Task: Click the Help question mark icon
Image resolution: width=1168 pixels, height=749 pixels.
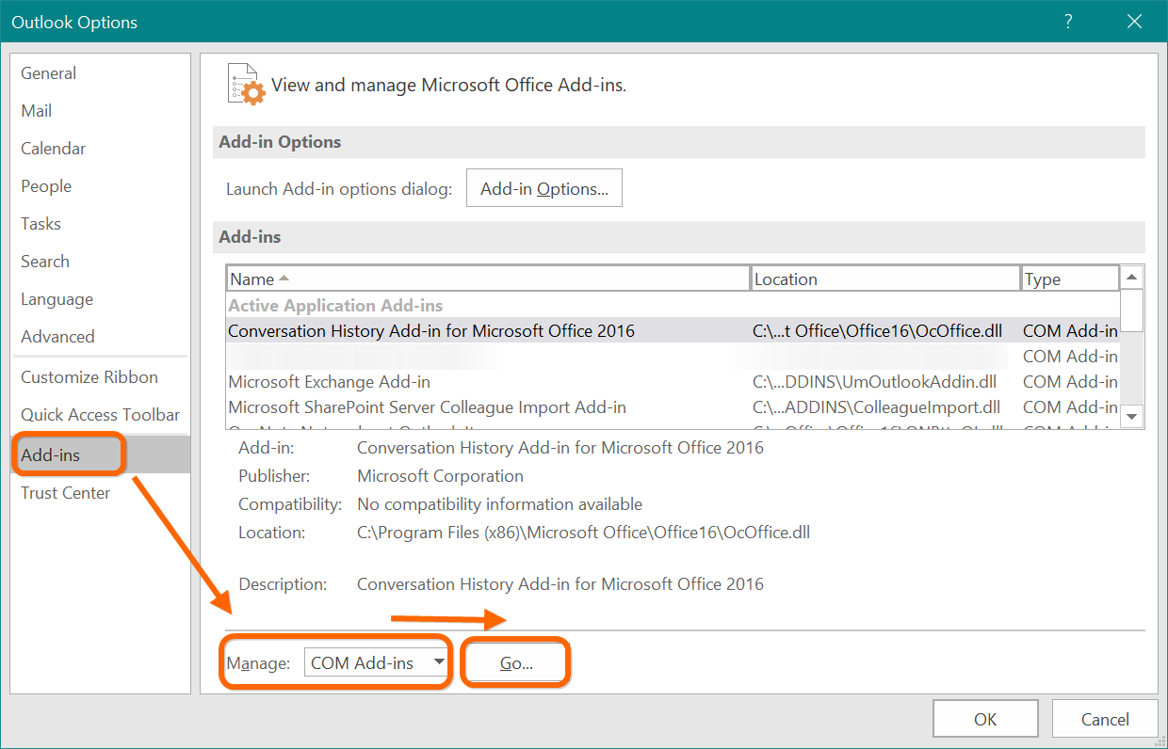Action: point(1068,20)
